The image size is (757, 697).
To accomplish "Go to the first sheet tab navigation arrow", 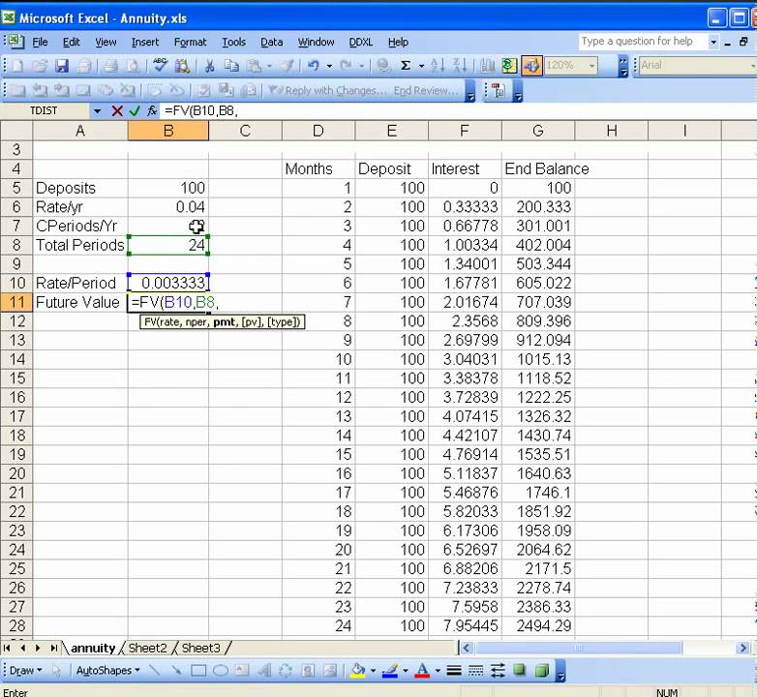I will 7,648.
